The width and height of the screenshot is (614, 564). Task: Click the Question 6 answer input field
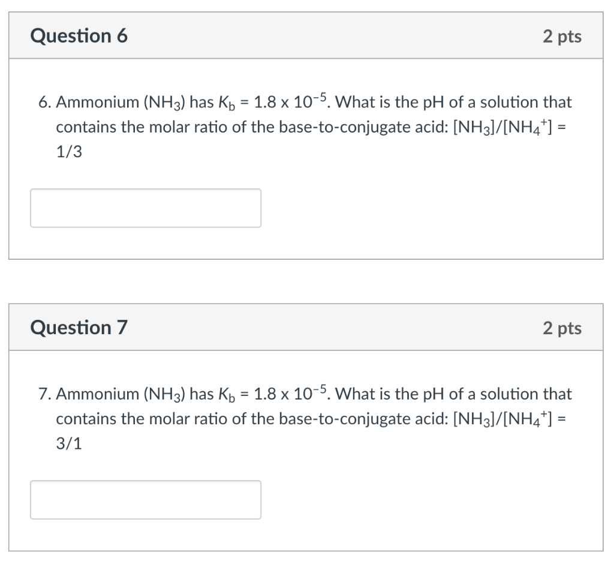pyautogui.click(x=145, y=208)
